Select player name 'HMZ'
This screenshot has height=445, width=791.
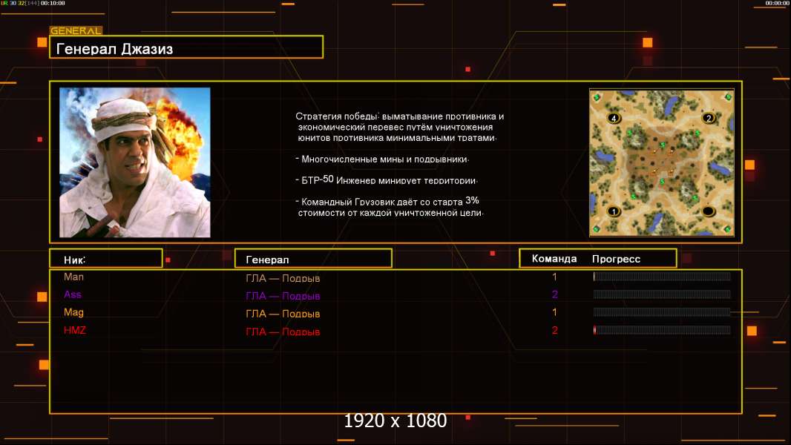(x=75, y=330)
